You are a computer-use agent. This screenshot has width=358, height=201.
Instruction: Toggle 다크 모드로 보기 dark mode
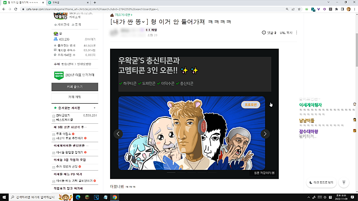(321, 183)
